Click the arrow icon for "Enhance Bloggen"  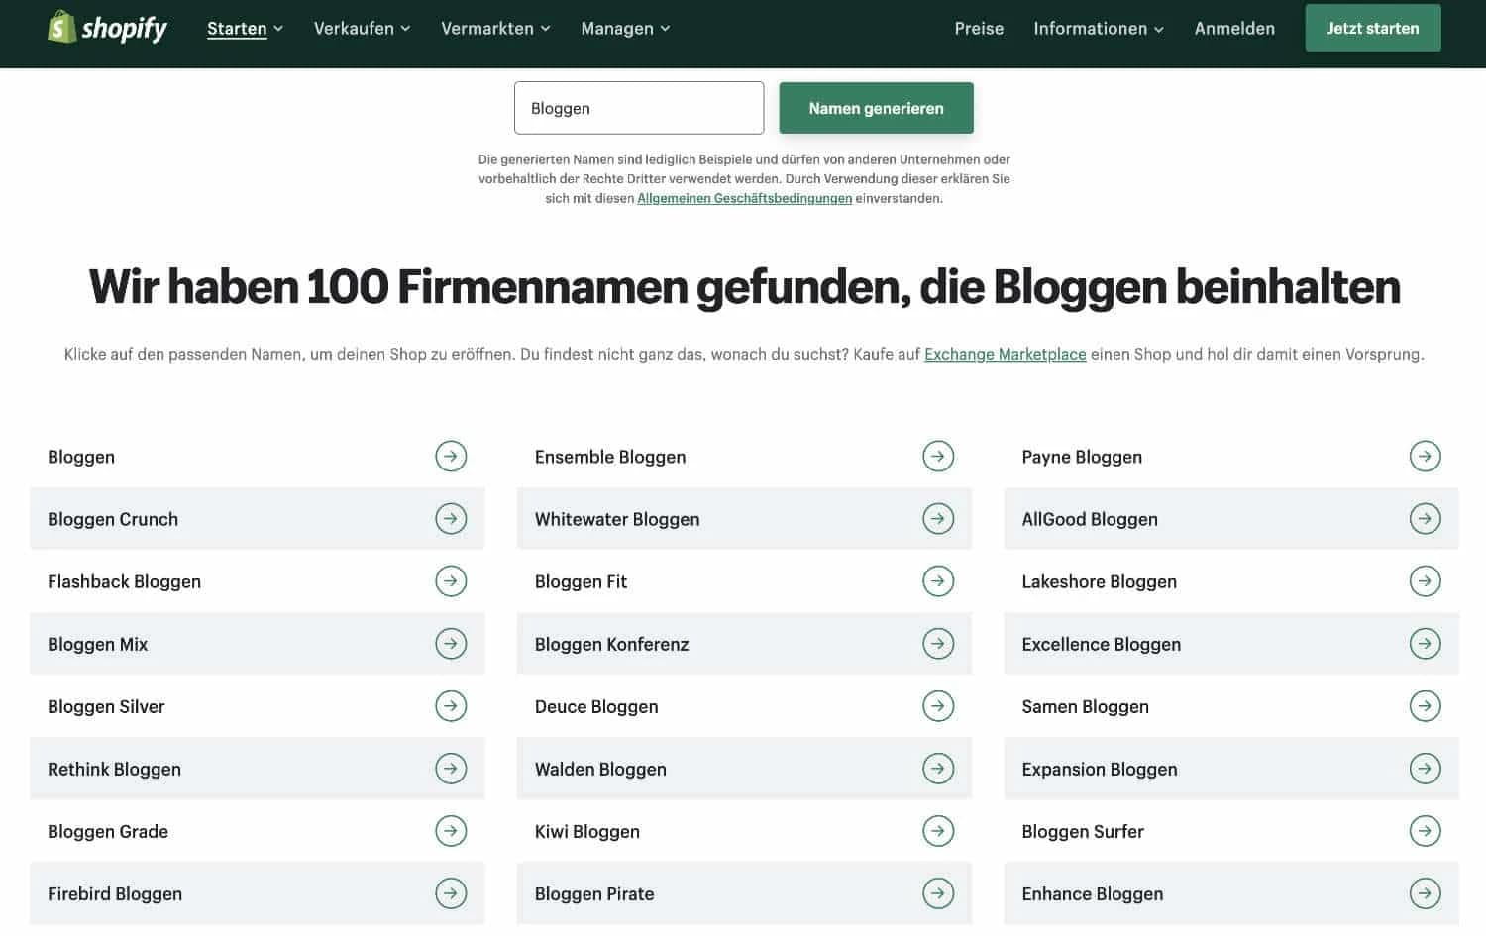(x=1425, y=892)
